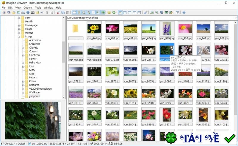This screenshot has height=146, width=238.
Task: Expand the ClipArts subfolder
Action: [23, 48]
